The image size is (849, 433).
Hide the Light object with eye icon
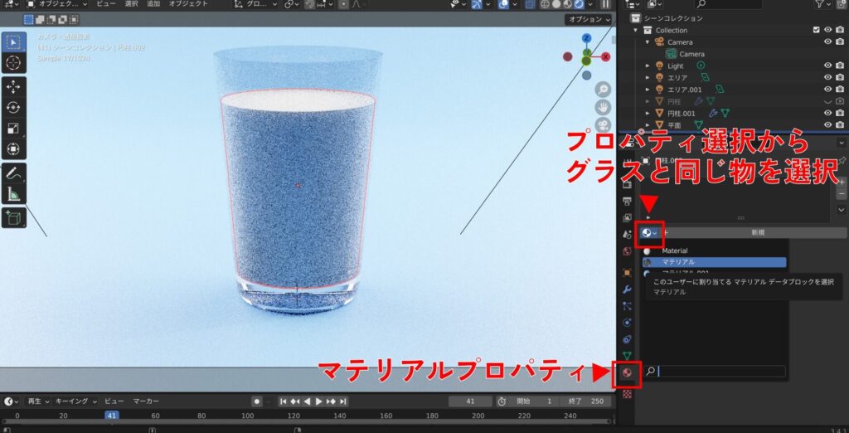coord(827,66)
